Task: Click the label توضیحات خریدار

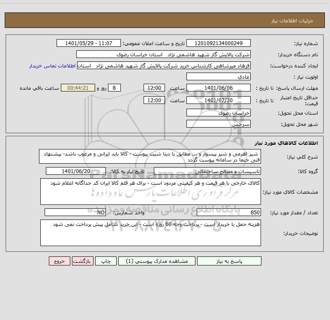Action: tap(301, 233)
